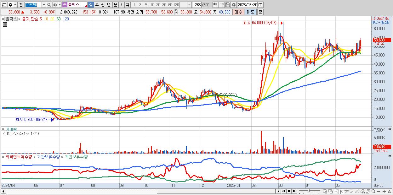Viewport: 393px width, 195px height.
Task: Click the overlapping windows icon
Action: click(330, 191)
